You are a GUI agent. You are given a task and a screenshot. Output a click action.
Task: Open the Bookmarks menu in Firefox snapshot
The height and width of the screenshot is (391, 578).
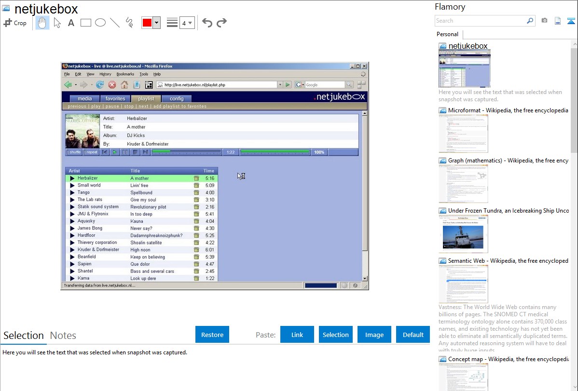[x=125, y=74]
